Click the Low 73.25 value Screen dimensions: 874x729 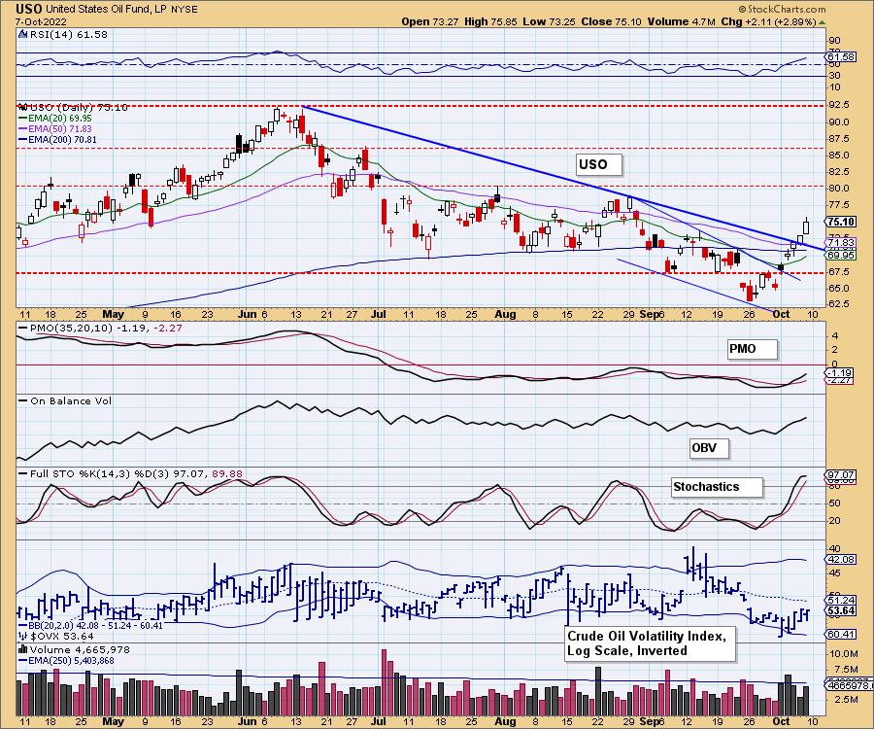click(x=549, y=21)
